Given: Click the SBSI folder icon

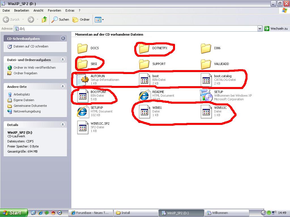Looking at the screenshot, I should [82, 64].
